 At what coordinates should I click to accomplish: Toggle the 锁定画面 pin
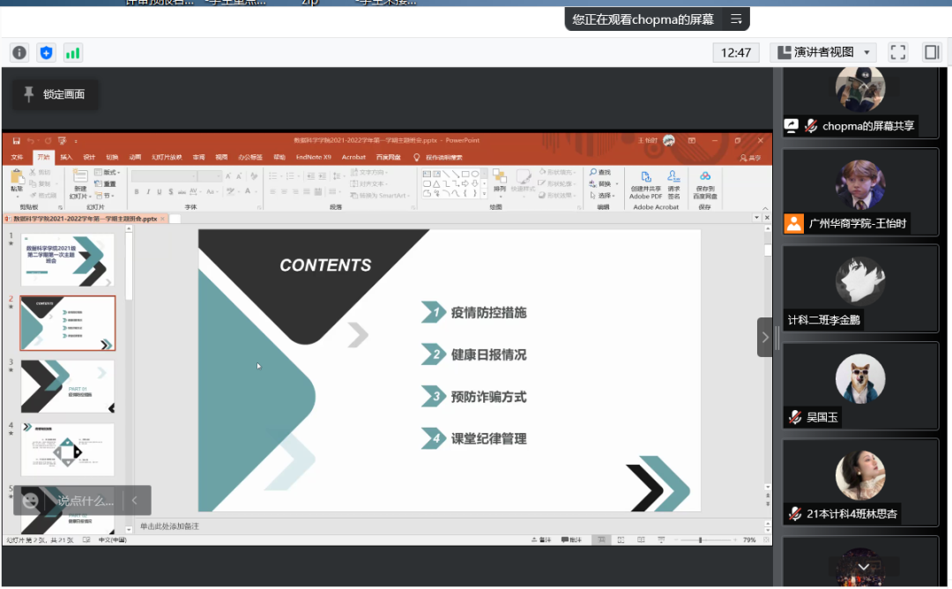click(x=55, y=94)
